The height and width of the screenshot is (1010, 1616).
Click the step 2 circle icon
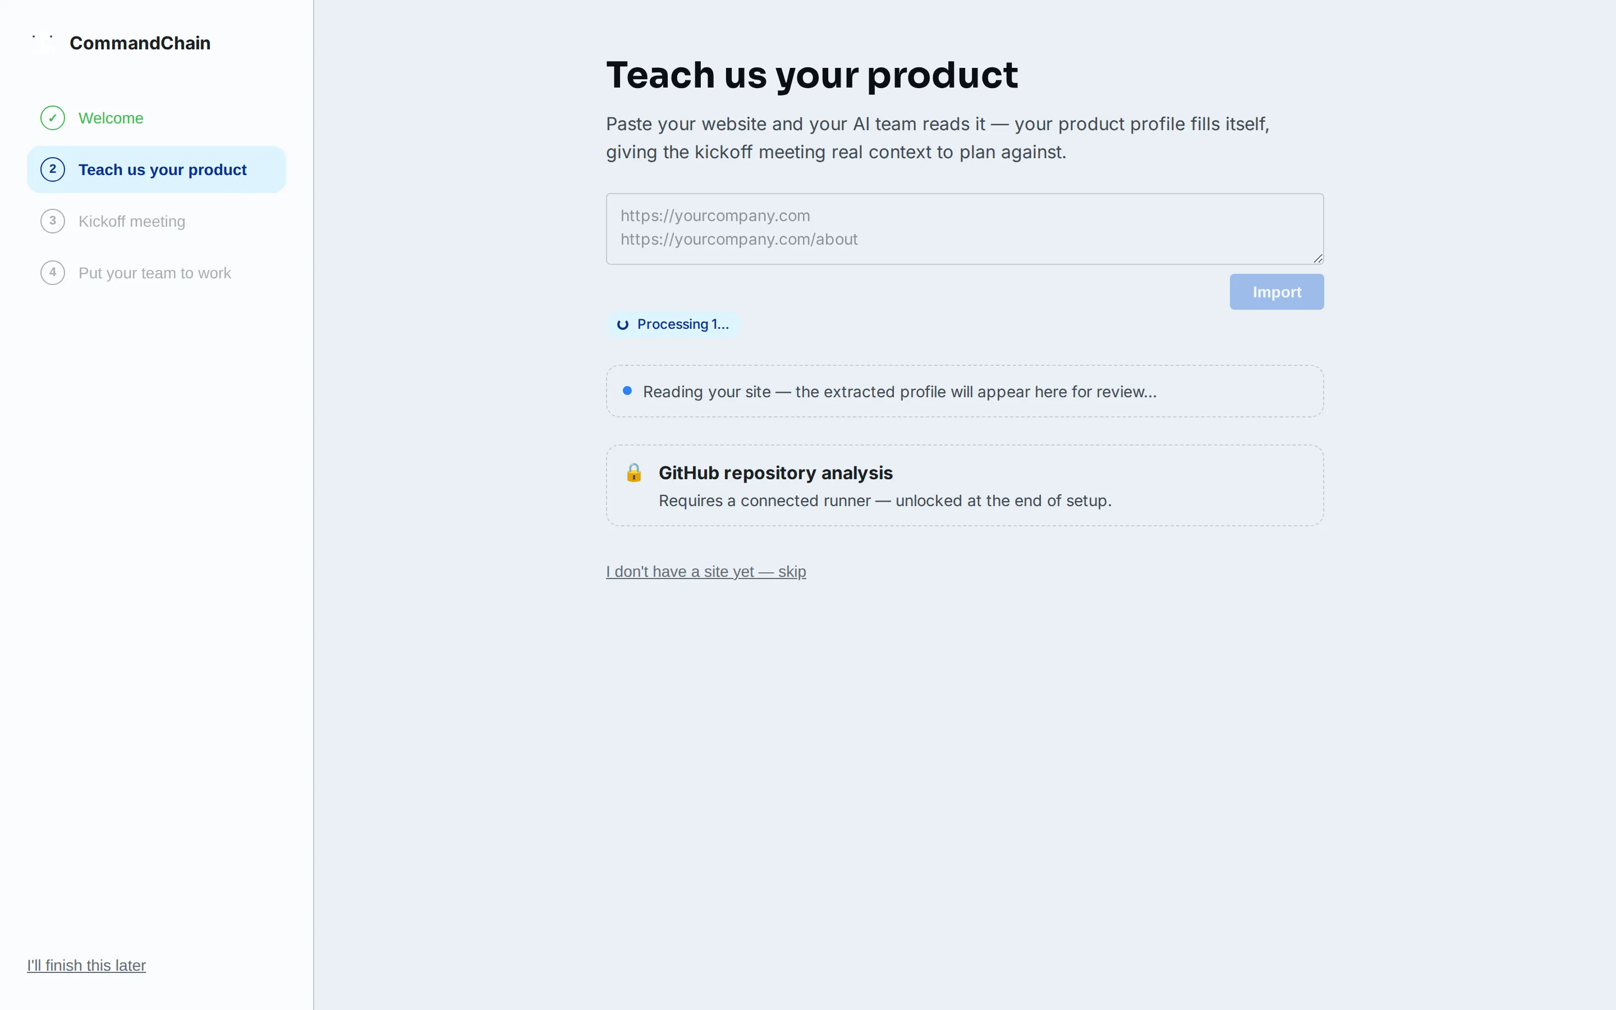[x=53, y=169]
